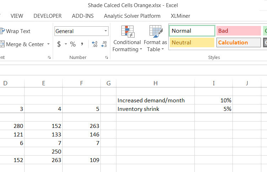267x172 pixels.
Task: Open the XLMiner ribbon tab
Action: pyautogui.click(x=180, y=16)
